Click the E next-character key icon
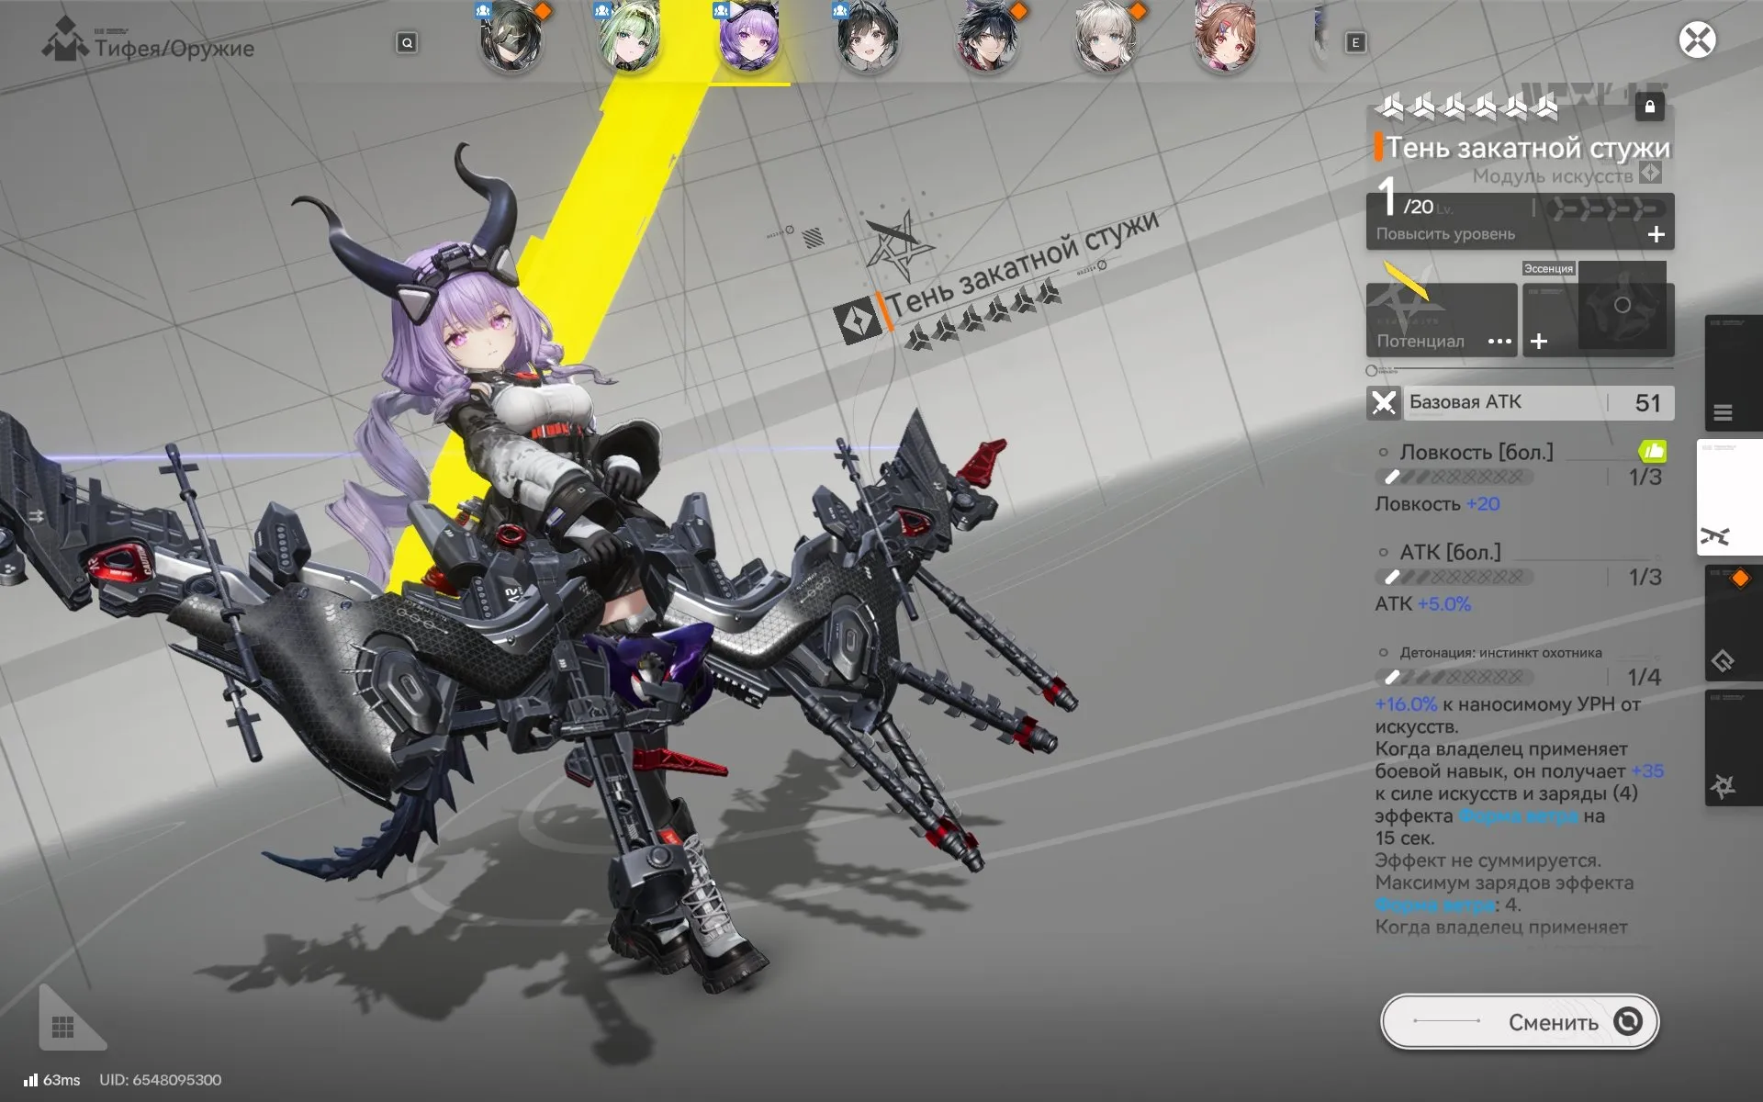Image resolution: width=1763 pixels, height=1102 pixels. click(x=1355, y=42)
